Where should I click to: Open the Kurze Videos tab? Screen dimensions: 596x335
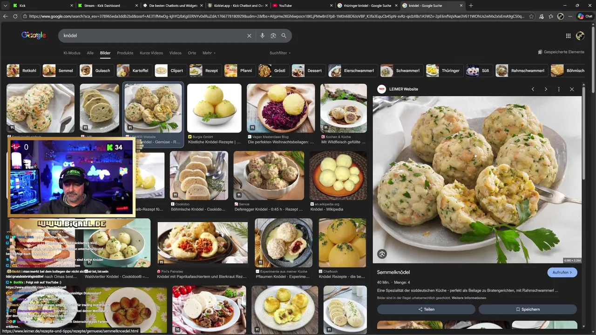[x=151, y=53]
